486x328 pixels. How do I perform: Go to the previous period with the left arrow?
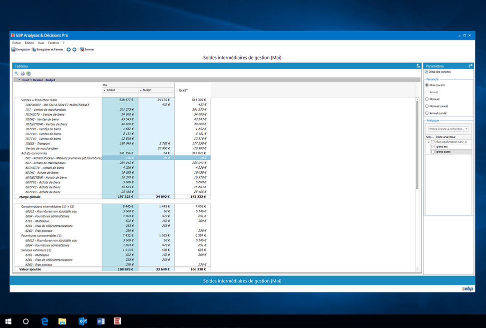pyautogui.click(x=69, y=50)
